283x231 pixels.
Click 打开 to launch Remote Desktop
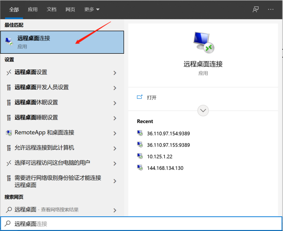point(152,98)
